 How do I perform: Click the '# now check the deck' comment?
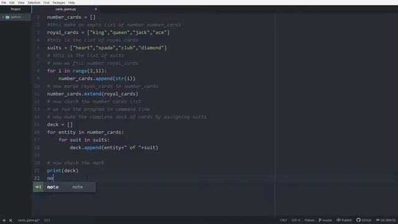click(76, 163)
